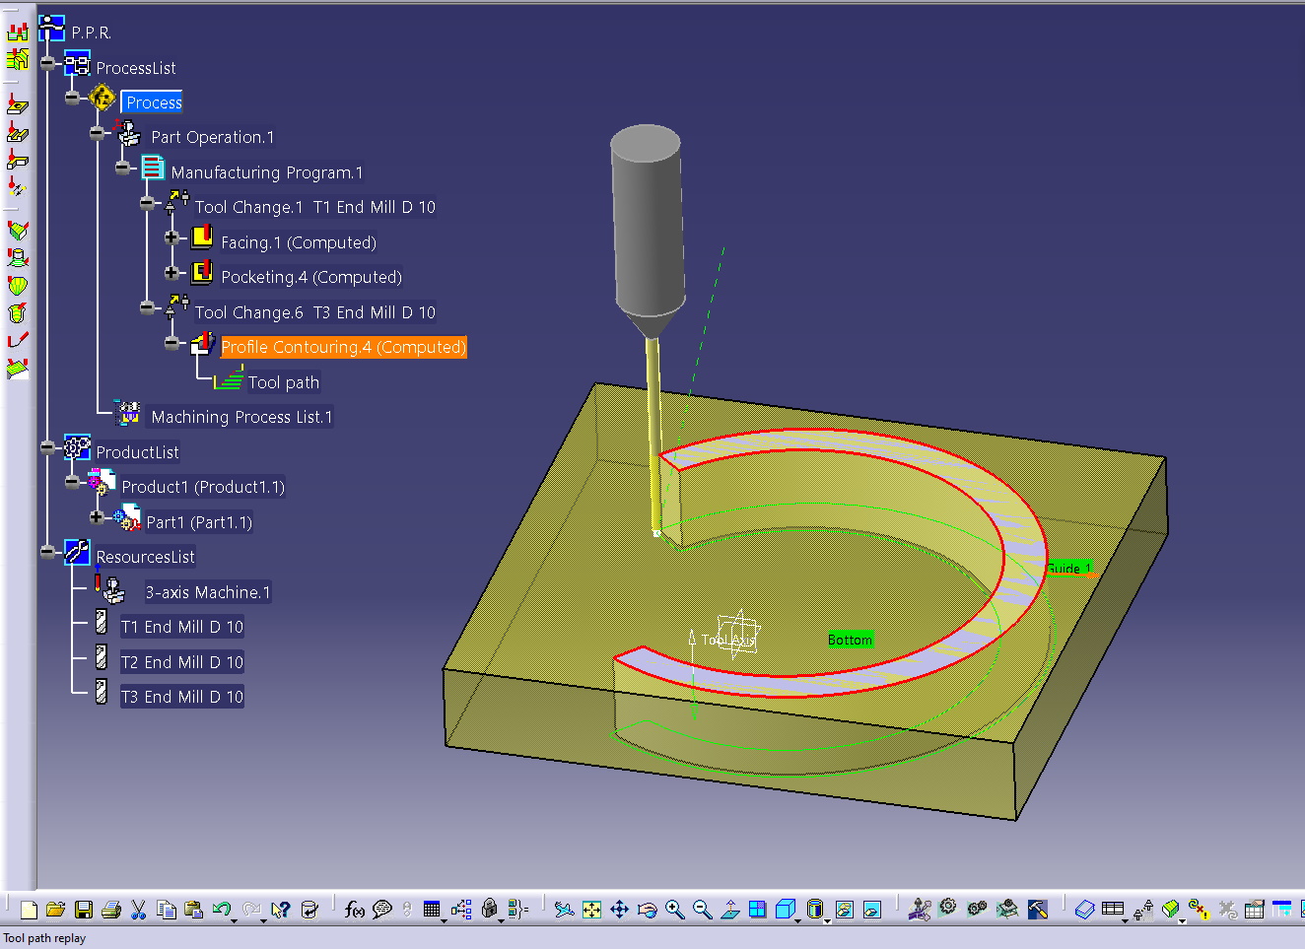Screen dimensions: 1305x949
Task: Click the Fit All In view icon
Action: pos(591,910)
